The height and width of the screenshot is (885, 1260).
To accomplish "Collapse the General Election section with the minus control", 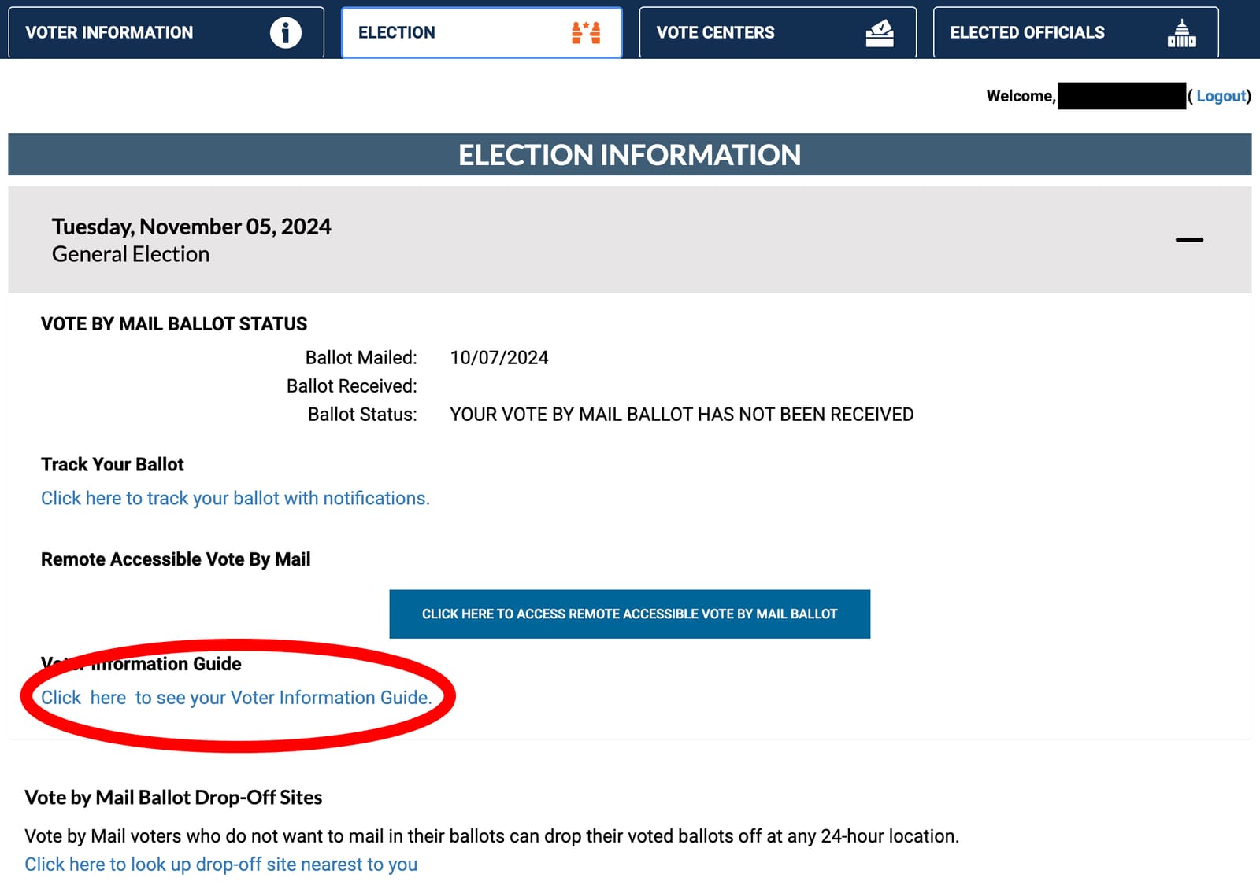I will [x=1191, y=240].
